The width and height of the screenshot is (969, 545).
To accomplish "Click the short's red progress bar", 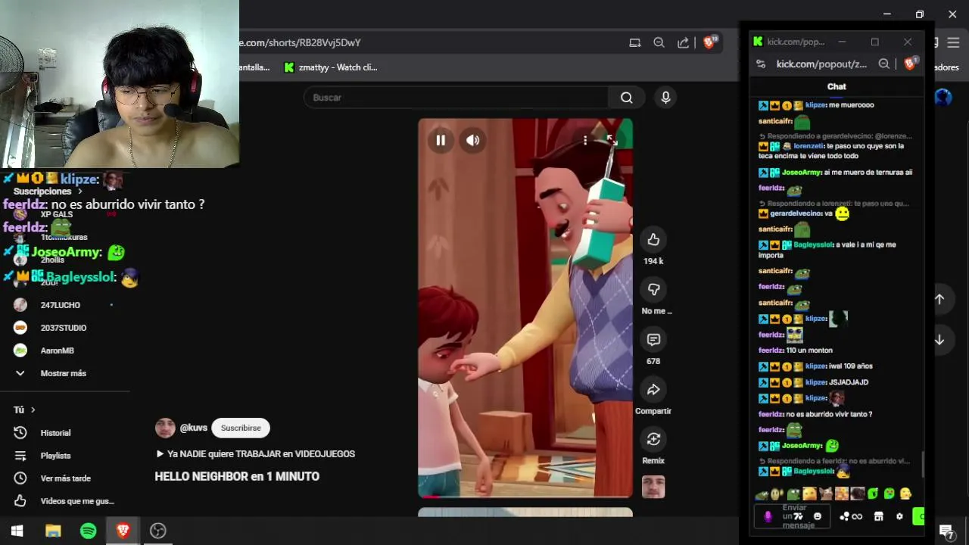I will pos(429,497).
